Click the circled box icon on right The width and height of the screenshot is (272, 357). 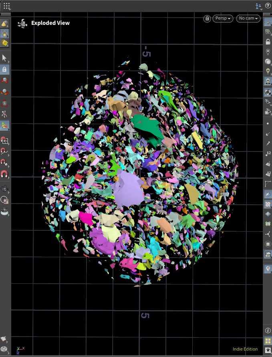(x=268, y=244)
